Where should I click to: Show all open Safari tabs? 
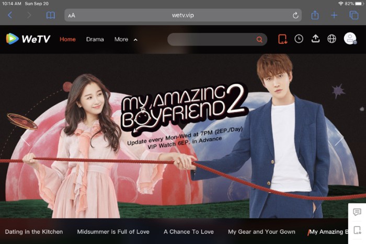pyautogui.click(x=354, y=15)
